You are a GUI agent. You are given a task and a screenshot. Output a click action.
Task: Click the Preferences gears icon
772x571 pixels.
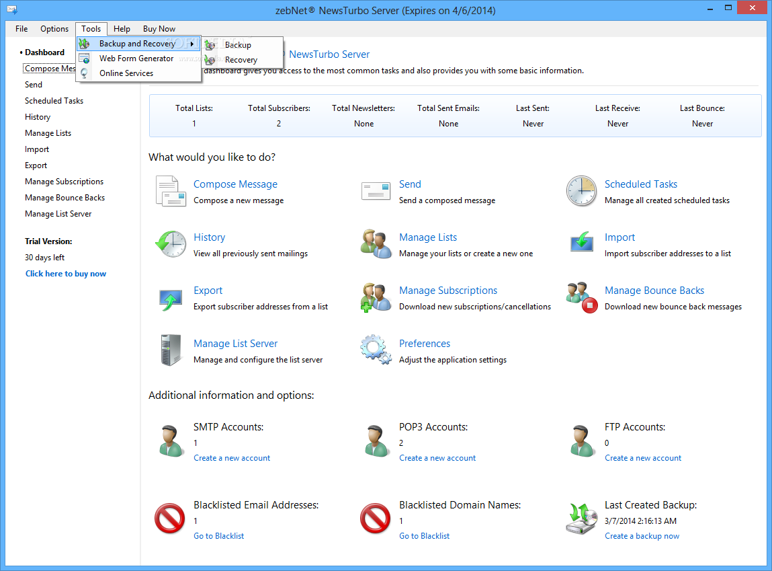pos(376,350)
